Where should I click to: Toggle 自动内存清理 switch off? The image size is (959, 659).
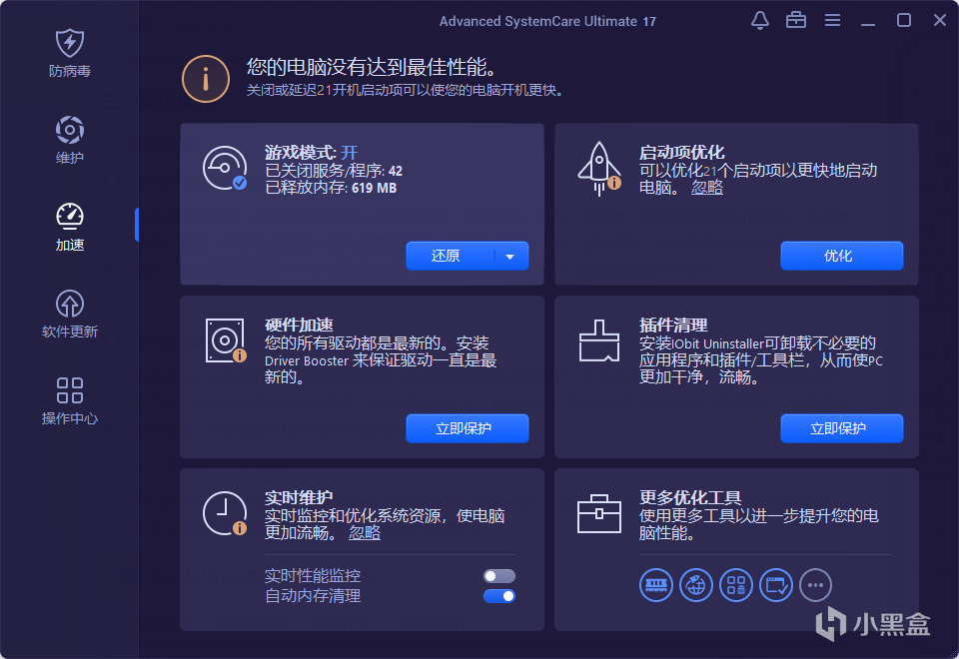coord(499,596)
